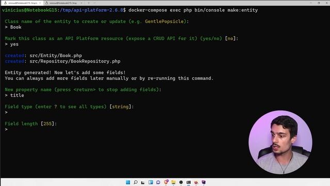Click Linux penguin icon on first tab

[5, 3]
